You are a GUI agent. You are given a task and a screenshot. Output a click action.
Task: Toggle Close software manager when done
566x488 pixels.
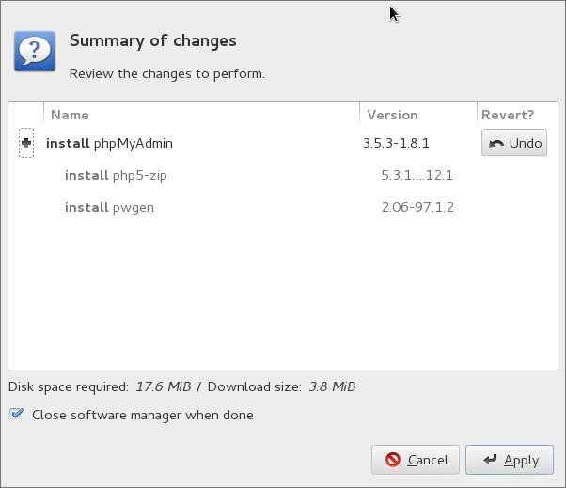tap(16, 414)
